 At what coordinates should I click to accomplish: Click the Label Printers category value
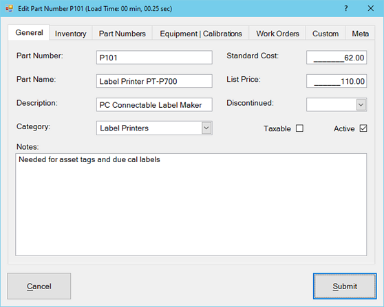[x=124, y=128]
